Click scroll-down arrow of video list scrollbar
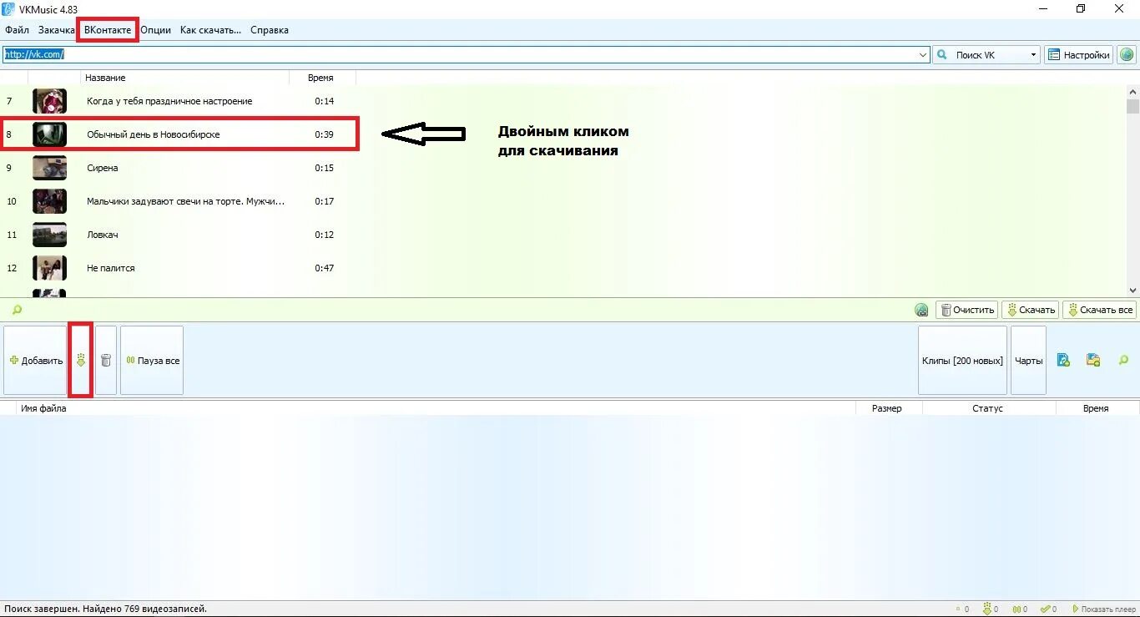 pyautogui.click(x=1132, y=290)
